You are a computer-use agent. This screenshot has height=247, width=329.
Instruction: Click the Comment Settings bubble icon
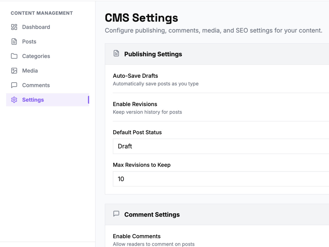116,214
